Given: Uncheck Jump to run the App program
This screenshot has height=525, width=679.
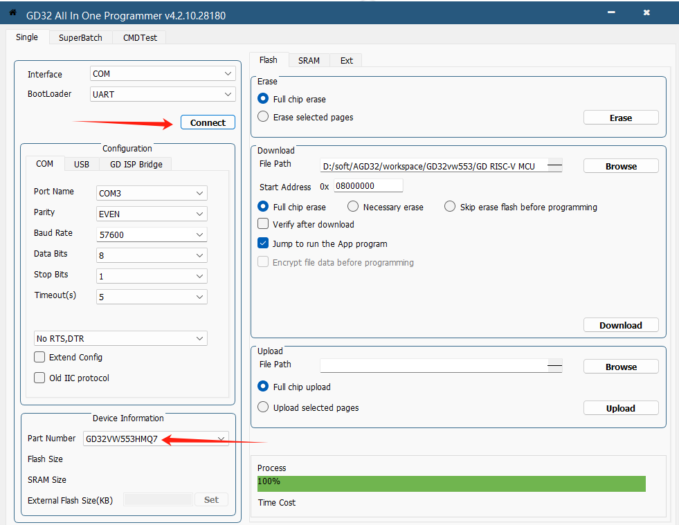Looking at the screenshot, I should [263, 243].
